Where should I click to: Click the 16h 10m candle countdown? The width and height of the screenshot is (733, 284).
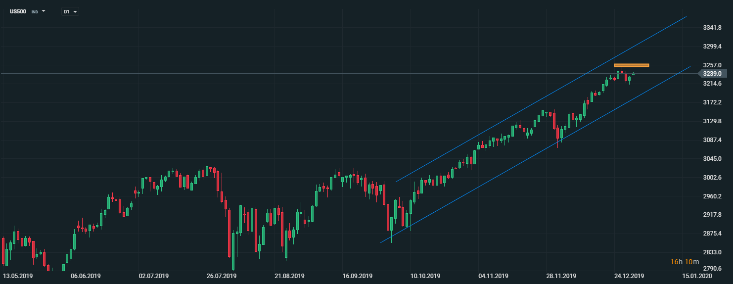[x=685, y=261]
